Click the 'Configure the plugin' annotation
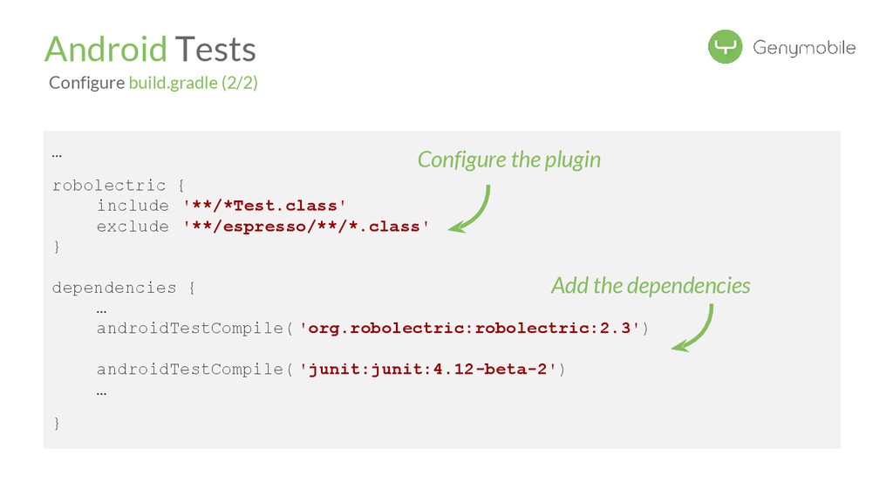 (x=508, y=159)
